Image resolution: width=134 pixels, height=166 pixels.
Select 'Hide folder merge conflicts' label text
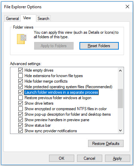coord(46,81)
